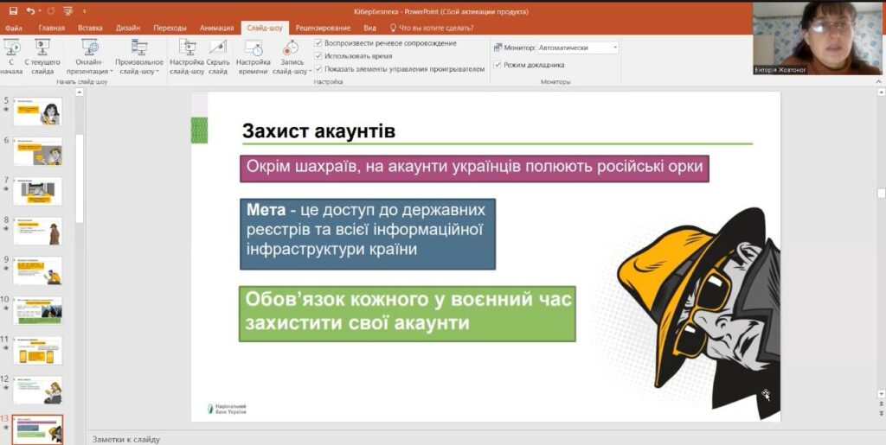
Task: Click Заметки к слайду notes area
Action: 433,439
